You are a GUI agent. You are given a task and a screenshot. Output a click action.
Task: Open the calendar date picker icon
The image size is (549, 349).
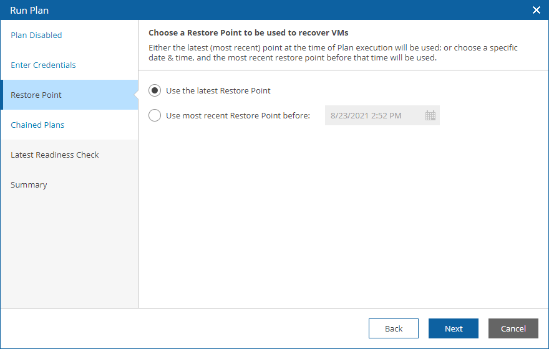pyautogui.click(x=430, y=115)
